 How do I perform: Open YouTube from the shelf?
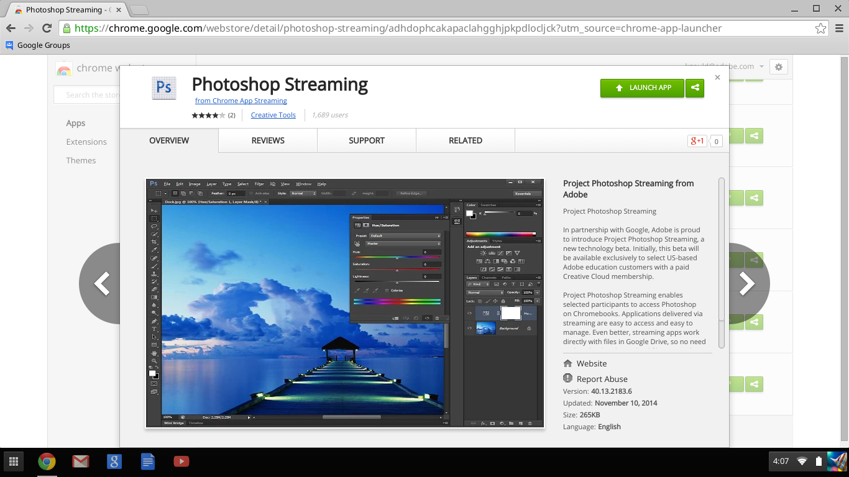point(181,461)
